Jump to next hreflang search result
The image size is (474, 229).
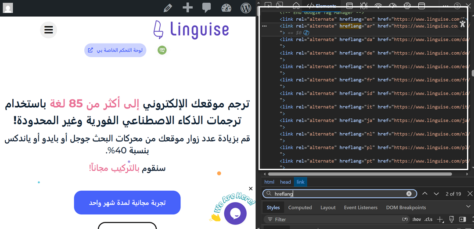[436, 194]
